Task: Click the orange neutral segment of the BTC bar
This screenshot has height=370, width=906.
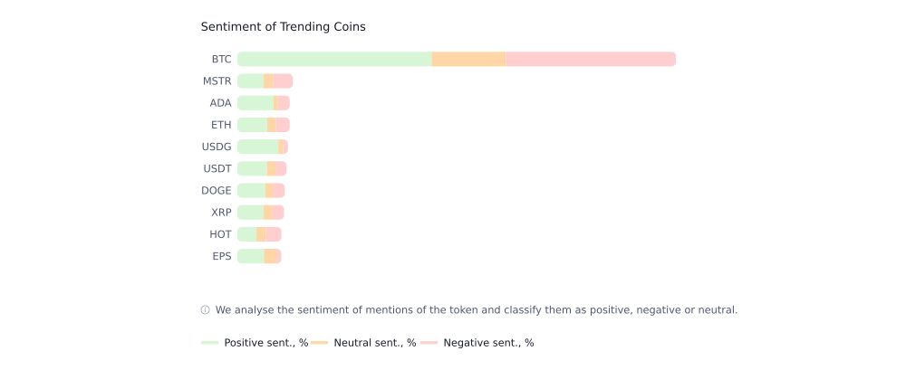Action: coord(468,59)
